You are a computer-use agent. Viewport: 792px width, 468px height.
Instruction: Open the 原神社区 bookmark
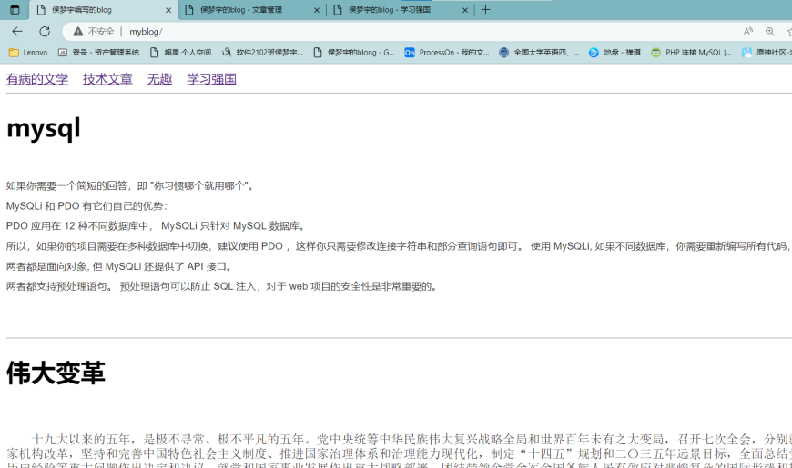pos(767,52)
